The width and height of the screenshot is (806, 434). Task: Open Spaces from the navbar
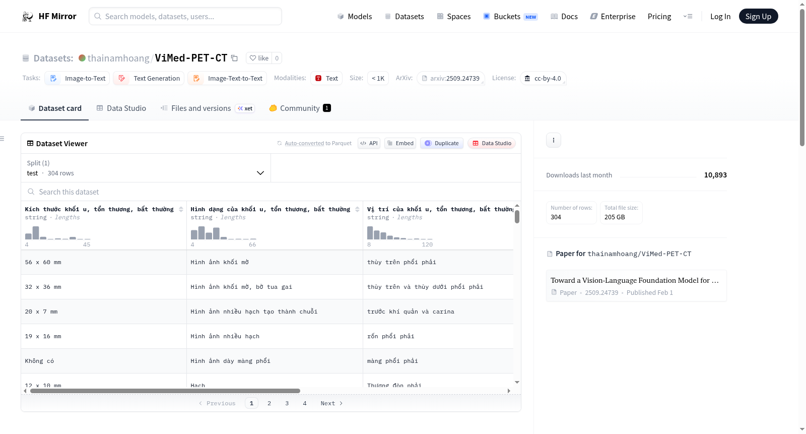pyautogui.click(x=453, y=17)
